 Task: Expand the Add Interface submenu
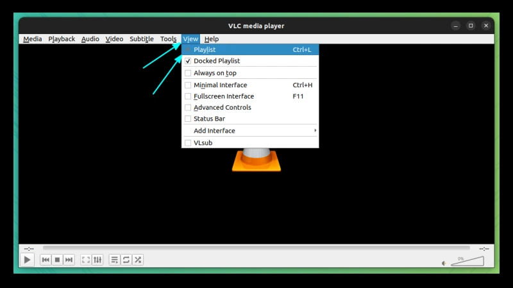click(x=250, y=131)
